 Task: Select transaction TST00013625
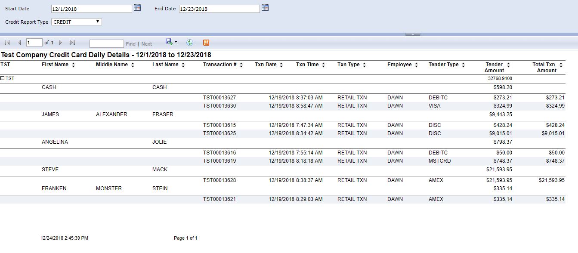(x=219, y=133)
